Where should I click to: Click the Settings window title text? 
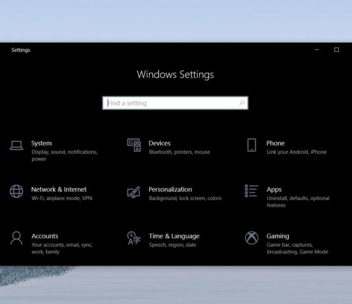coord(20,50)
